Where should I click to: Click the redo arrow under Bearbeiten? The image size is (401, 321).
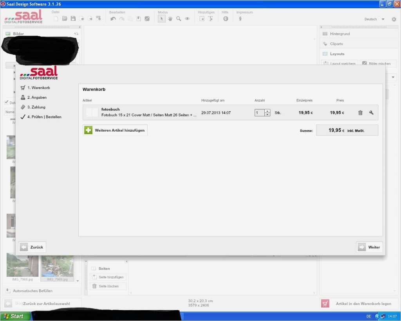[x=122, y=19]
